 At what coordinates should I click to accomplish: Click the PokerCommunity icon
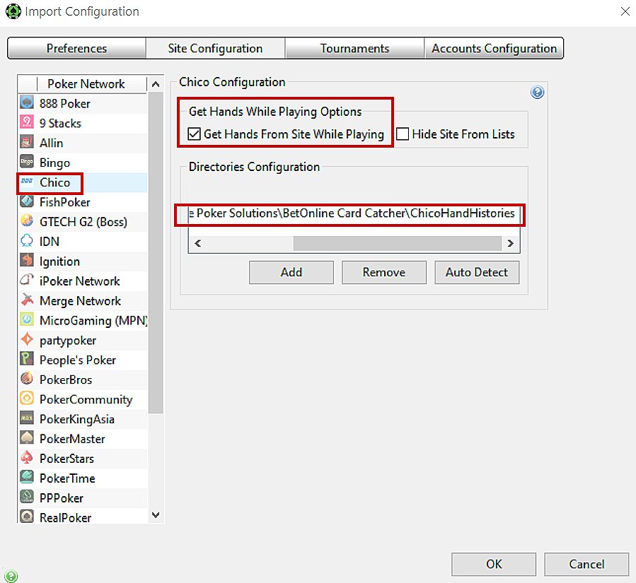pos(27,399)
